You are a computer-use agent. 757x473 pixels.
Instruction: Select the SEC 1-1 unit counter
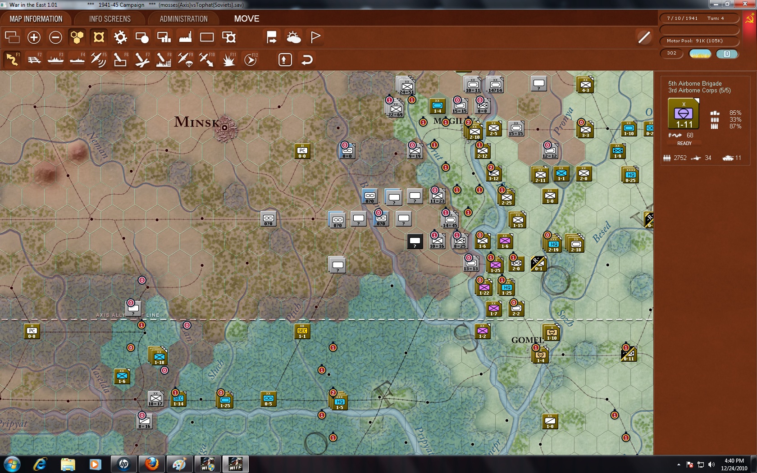[302, 332]
